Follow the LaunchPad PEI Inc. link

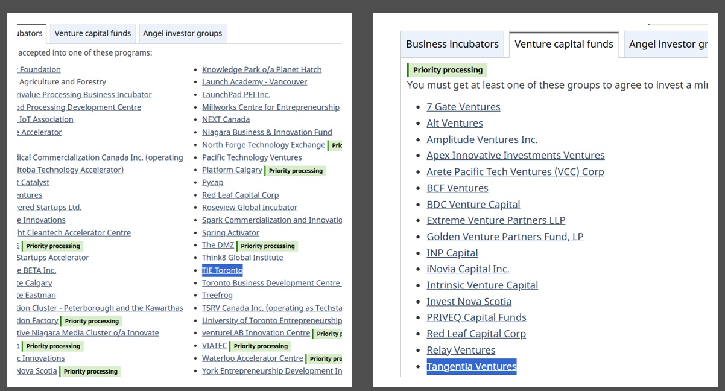[x=236, y=95]
